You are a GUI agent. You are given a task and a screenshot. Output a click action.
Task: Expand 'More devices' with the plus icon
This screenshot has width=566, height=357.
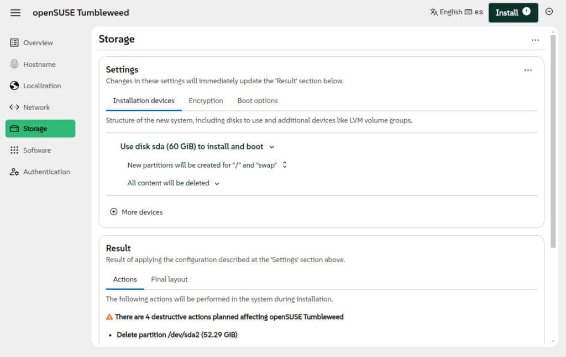(x=113, y=212)
